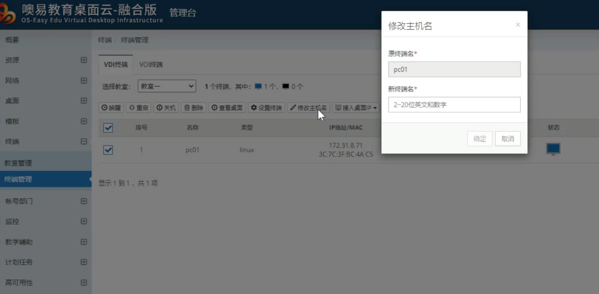Click 取消 in the rename dialog
The image size is (599, 294).
pyautogui.click(x=508, y=139)
